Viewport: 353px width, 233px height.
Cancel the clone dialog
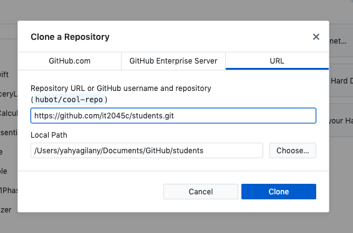coord(201,192)
